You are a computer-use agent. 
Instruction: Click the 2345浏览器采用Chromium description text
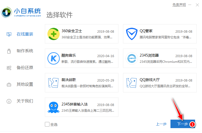[166, 62]
